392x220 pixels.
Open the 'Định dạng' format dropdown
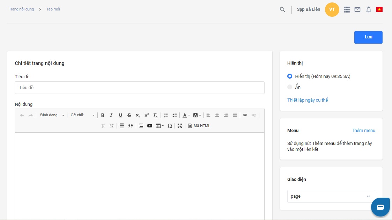(x=52, y=115)
